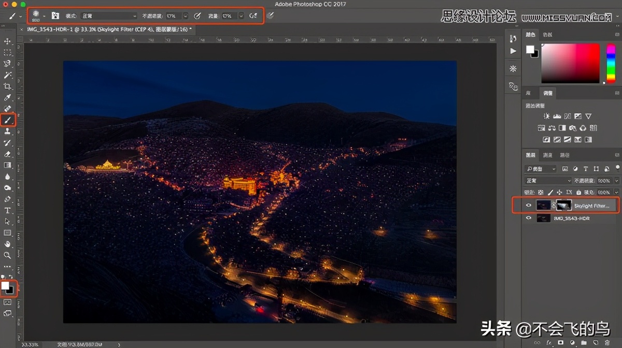Screen dimensions: 622x348
Task: Pick the Type tool
Action: pos(7,210)
